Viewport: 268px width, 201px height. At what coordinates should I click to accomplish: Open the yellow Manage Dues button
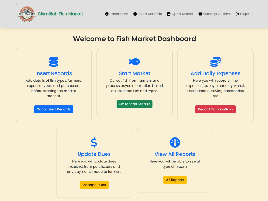point(94,185)
